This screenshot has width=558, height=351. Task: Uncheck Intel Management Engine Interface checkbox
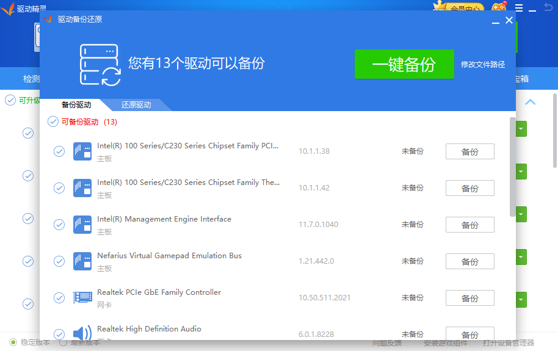coord(59,225)
